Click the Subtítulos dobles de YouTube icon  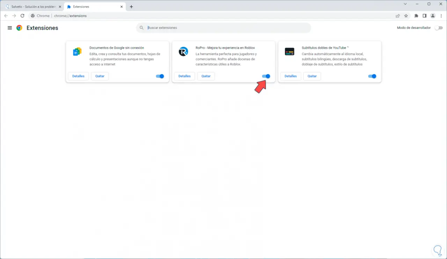[290, 52]
